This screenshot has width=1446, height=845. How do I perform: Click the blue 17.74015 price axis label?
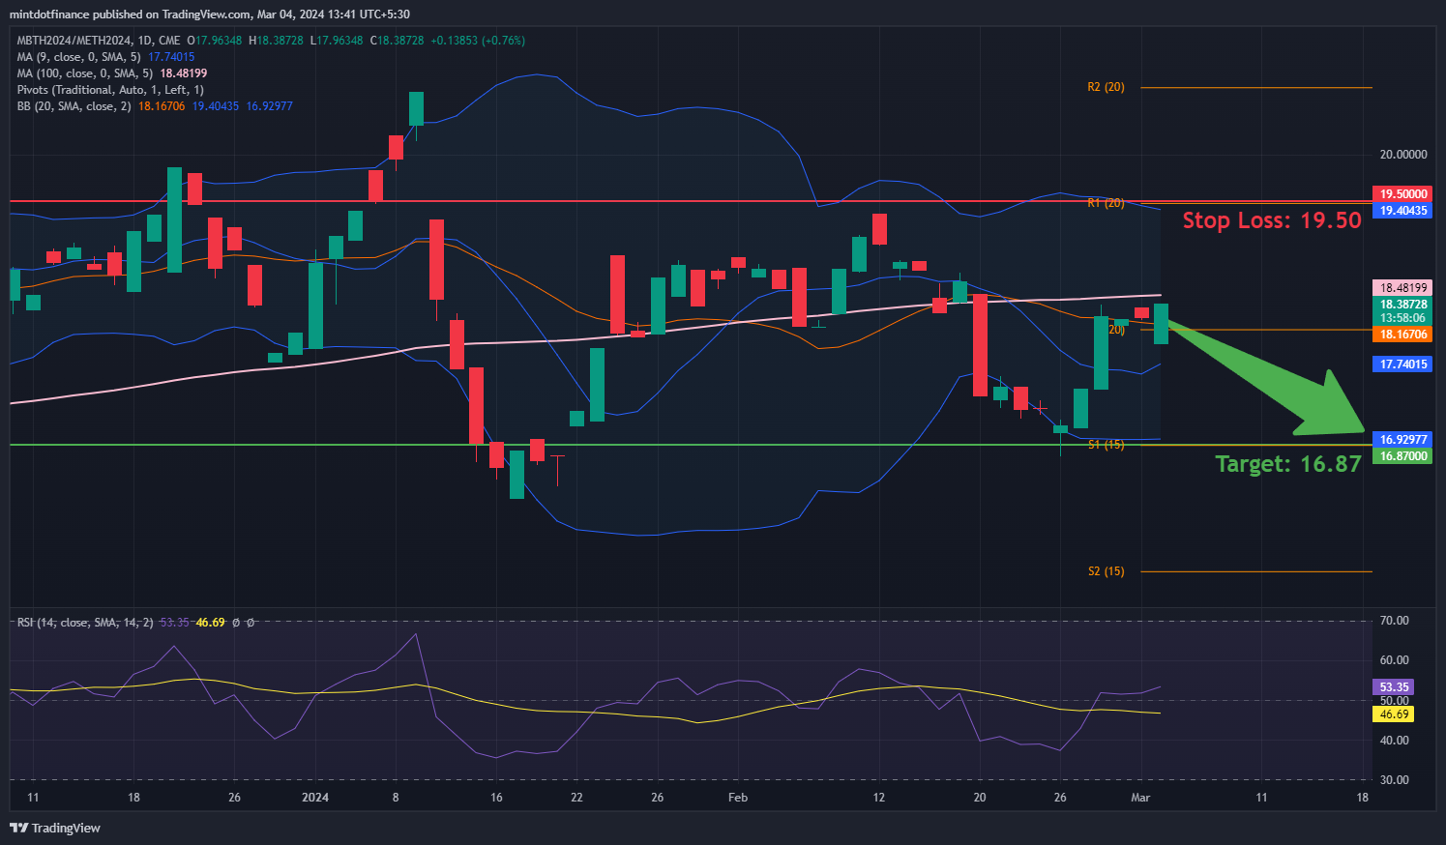tap(1403, 364)
